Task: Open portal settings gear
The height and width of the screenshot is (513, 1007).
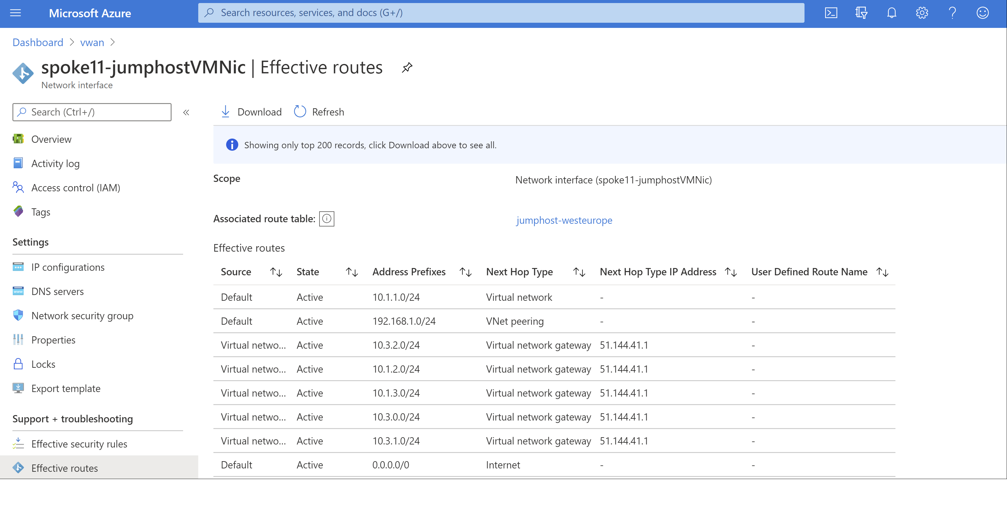Action: (922, 13)
